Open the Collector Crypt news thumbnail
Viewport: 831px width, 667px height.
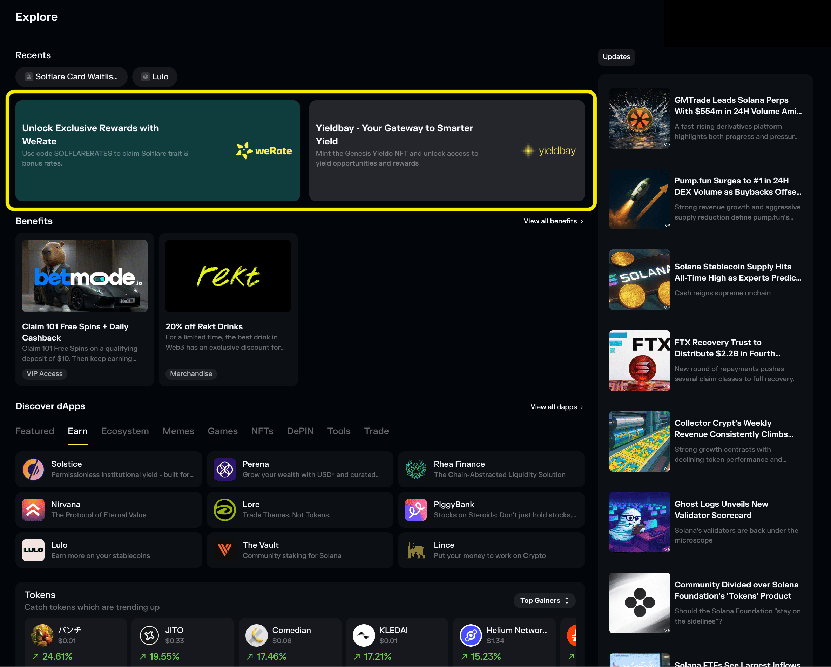(x=640, y=441)
